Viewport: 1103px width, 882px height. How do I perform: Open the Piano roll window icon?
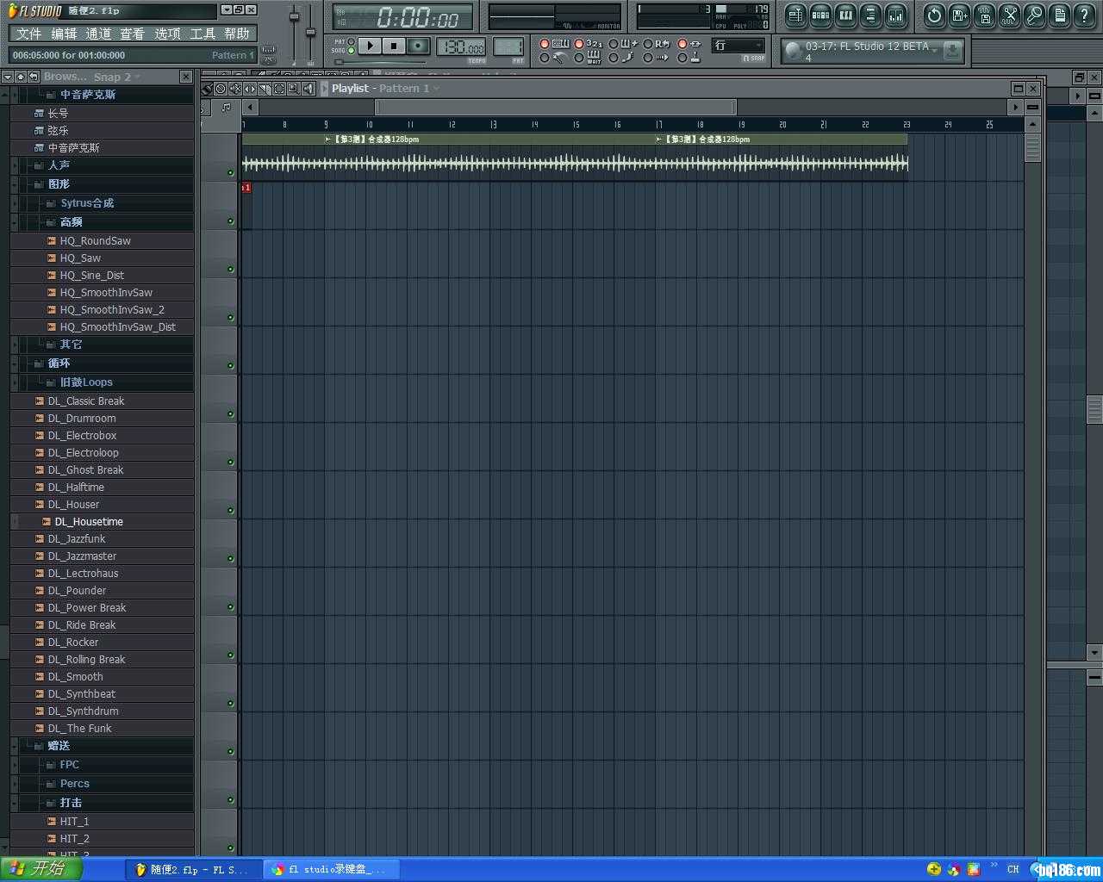pos(845,15)
